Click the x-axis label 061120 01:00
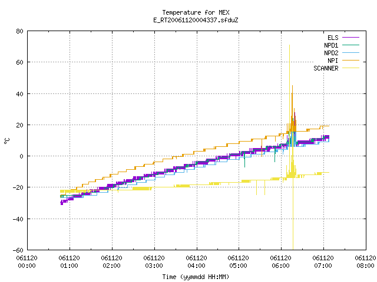The image size is (377, 282). pos(70,262)
